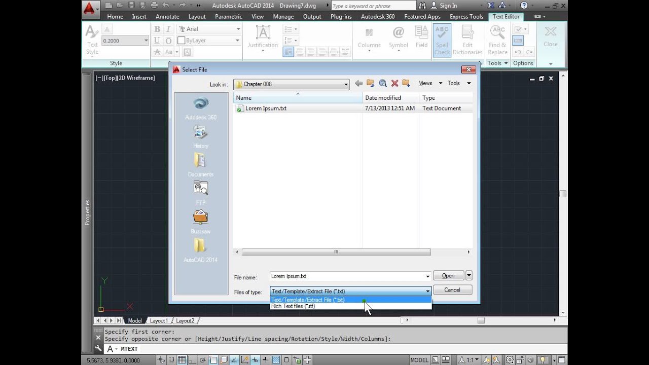649x365 pixels.
Task: Click keyword search box in title bar
Action: click(x=373, y=6)
